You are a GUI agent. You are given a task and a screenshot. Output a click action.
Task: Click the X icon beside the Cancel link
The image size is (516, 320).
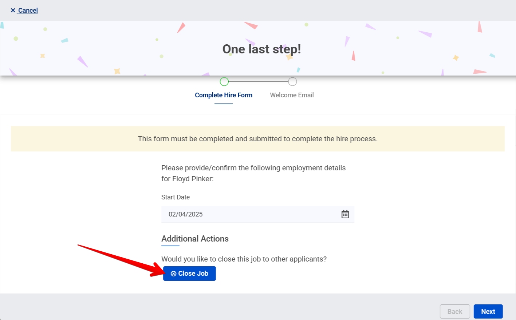(13, 10)
